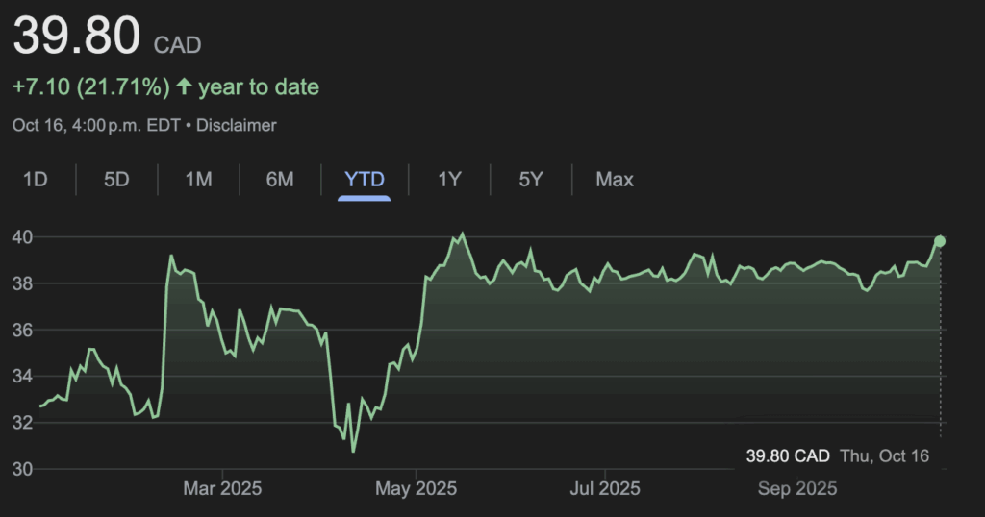This screenshot has height=517, width=985.
Task: Click the 39.80 CAD Oct 16 tooltip
Action: 838,455
